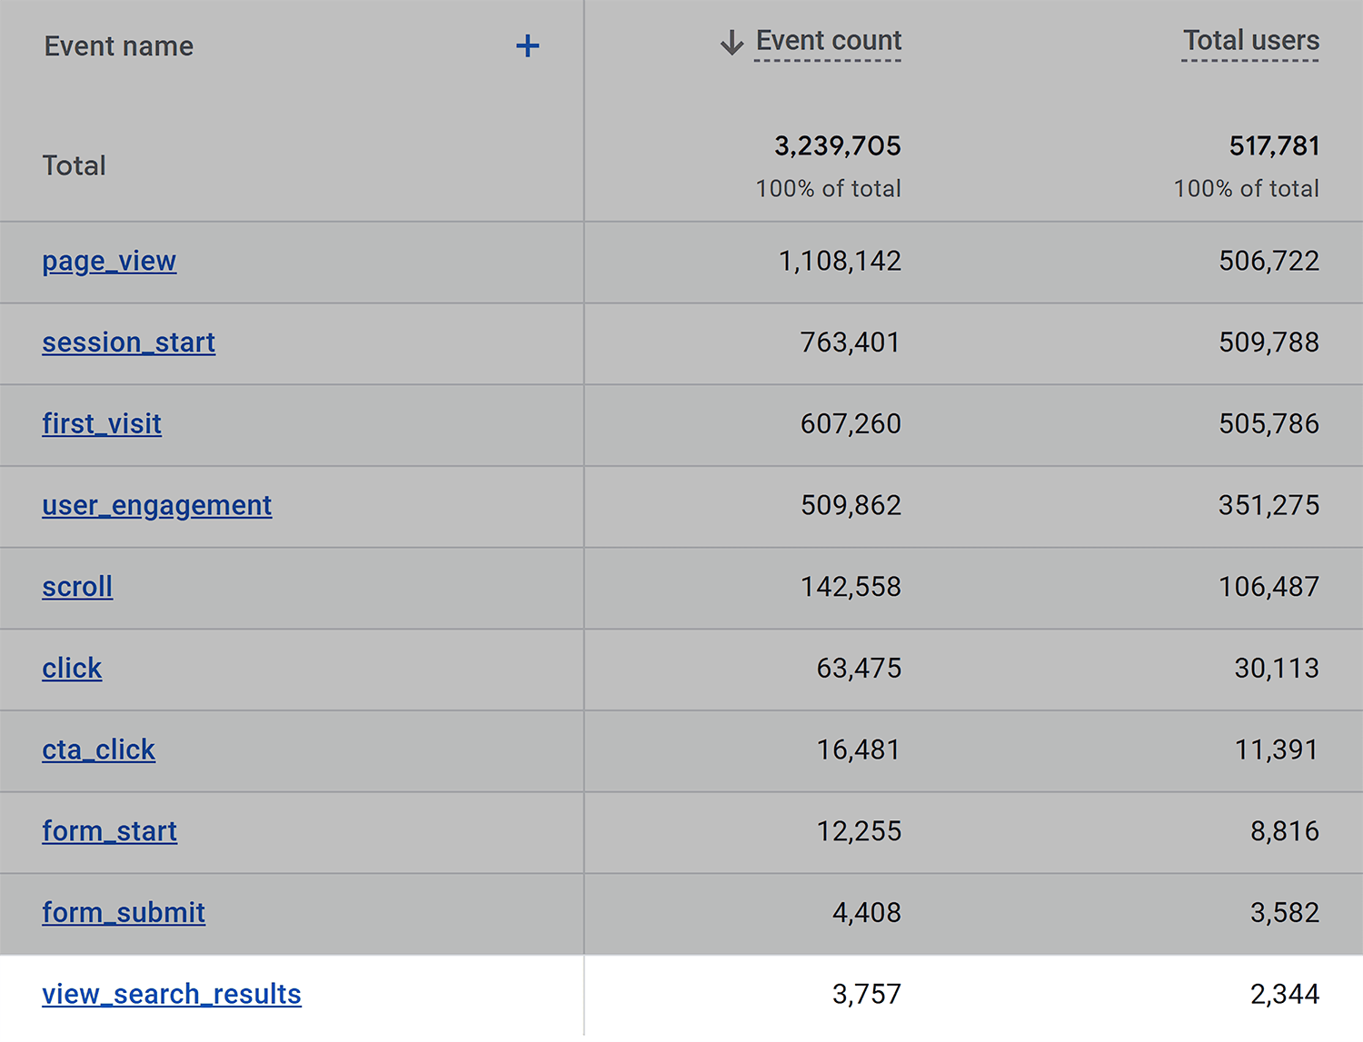The width and height of the screenshot is (1363, 1042).
Task: Click the page_view total users 506,722
Action: pyautogui.click(x=1269, y=262)
